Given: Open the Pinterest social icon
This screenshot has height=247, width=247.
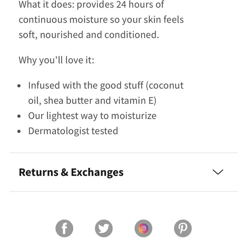Looking at the screenshot, I should coord(183,228).
